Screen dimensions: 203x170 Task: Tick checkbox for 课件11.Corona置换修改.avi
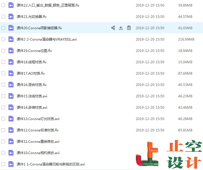click(3, 141)
